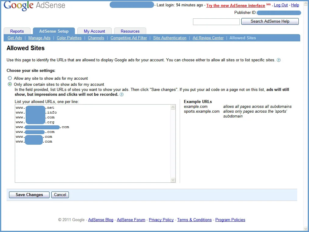Select 'Allow any site' radio option
Image resolution: width=309 pixels, height=232 pixels.
[x=10, y=78]
